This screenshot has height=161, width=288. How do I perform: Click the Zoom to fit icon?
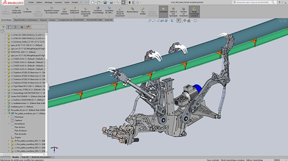click(x=150, y=21)
